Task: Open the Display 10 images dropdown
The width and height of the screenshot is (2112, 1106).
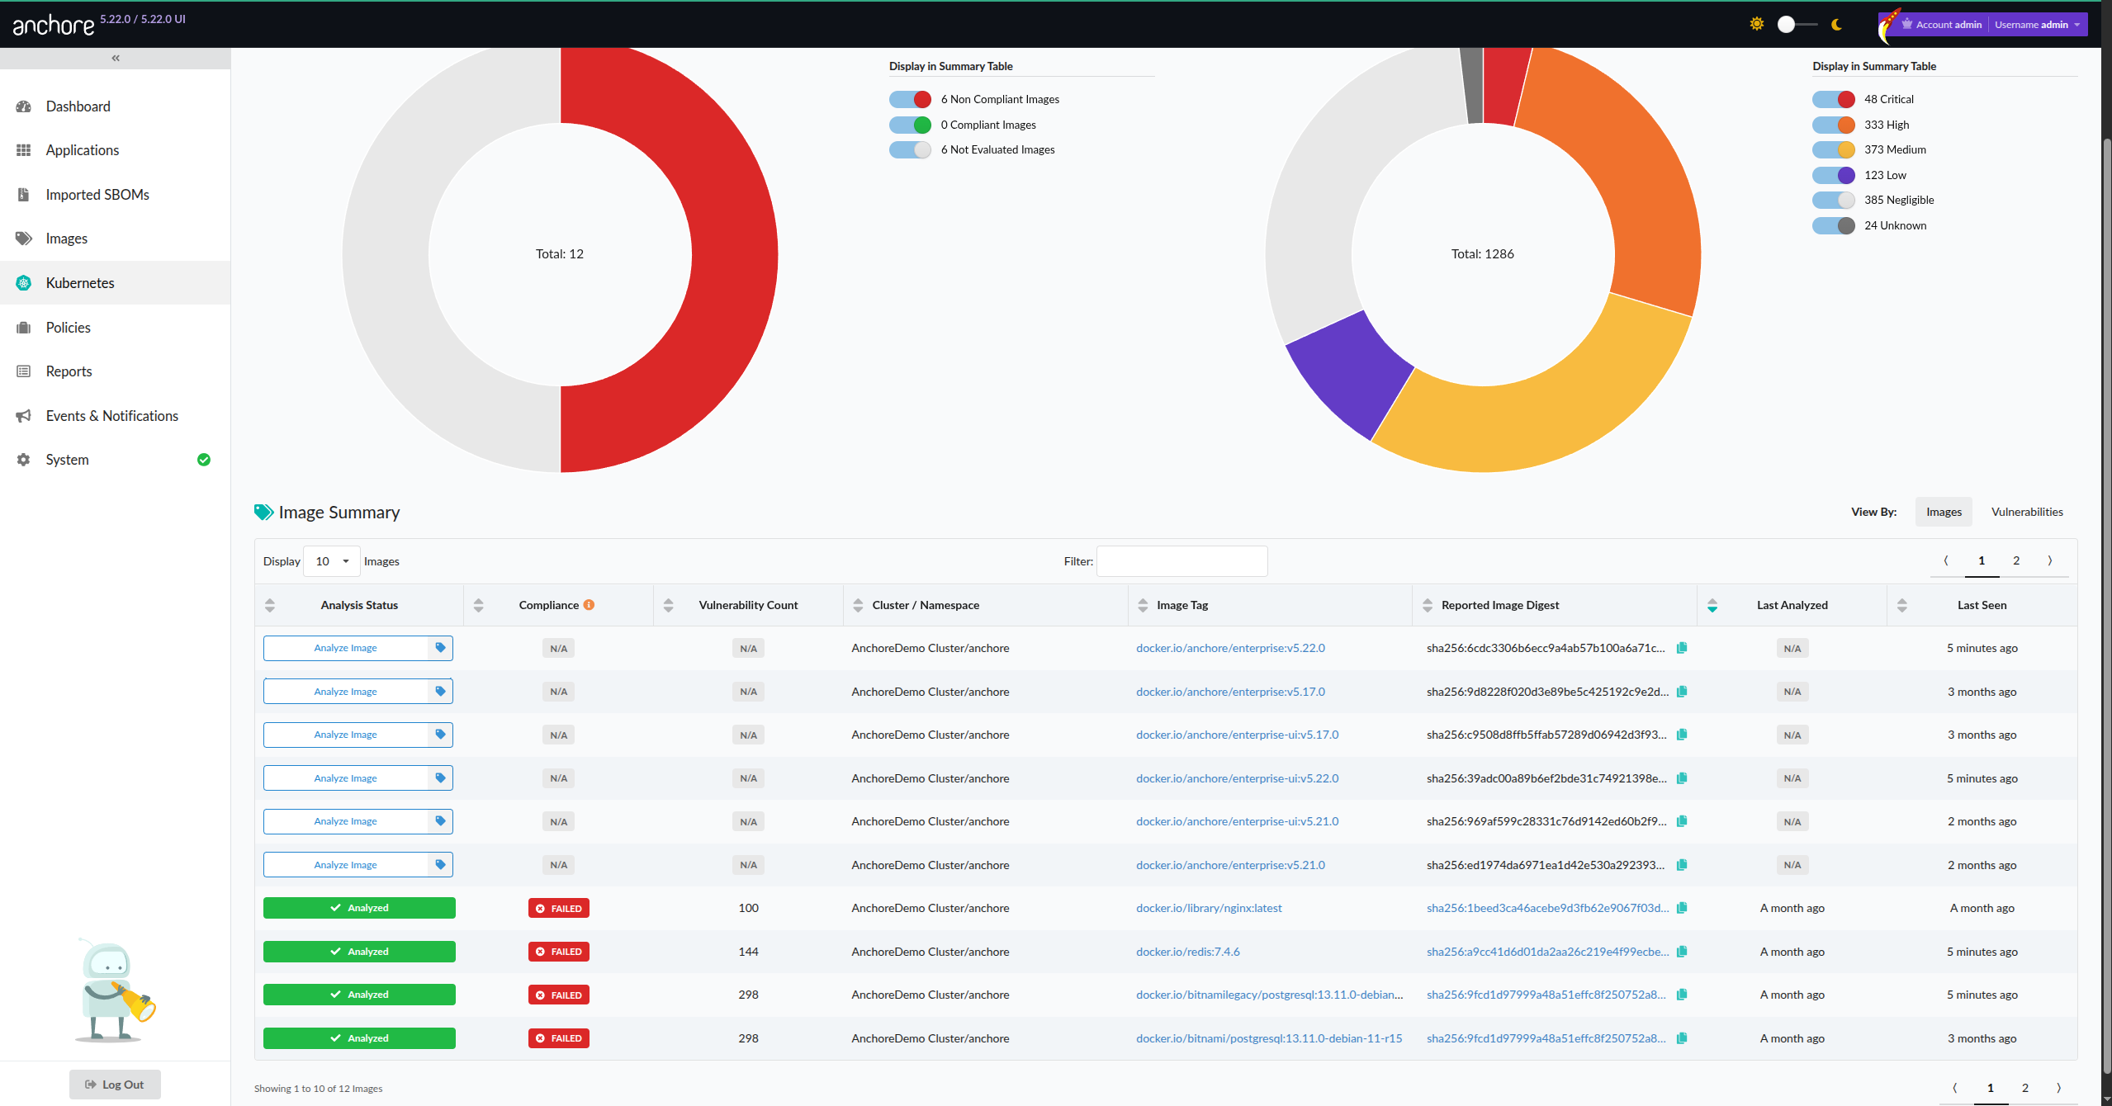Action: pyautogui.click(x=332, y=561)
